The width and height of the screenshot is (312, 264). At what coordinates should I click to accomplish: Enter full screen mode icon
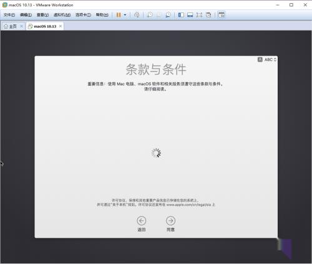pos(199,15)
